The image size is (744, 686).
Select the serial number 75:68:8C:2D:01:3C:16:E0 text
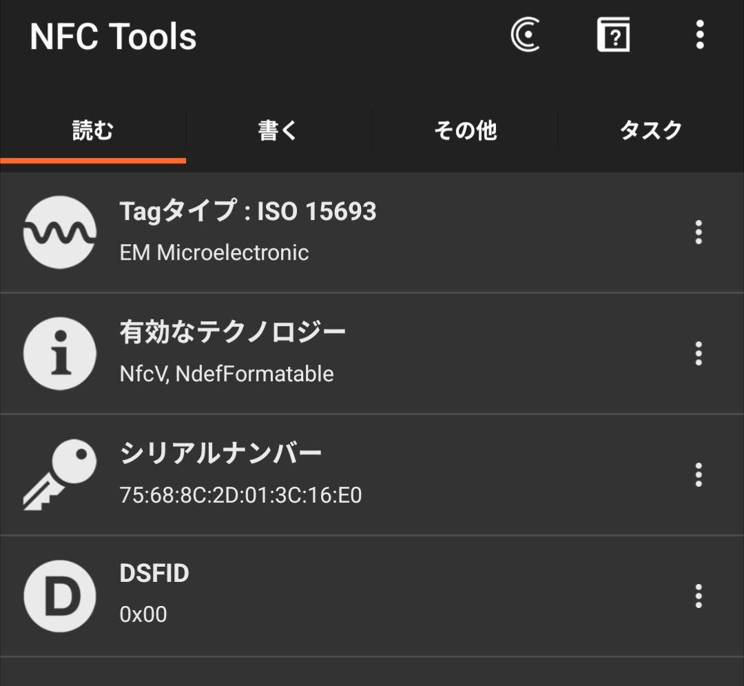pyautogui.click(x=240, y=495)
